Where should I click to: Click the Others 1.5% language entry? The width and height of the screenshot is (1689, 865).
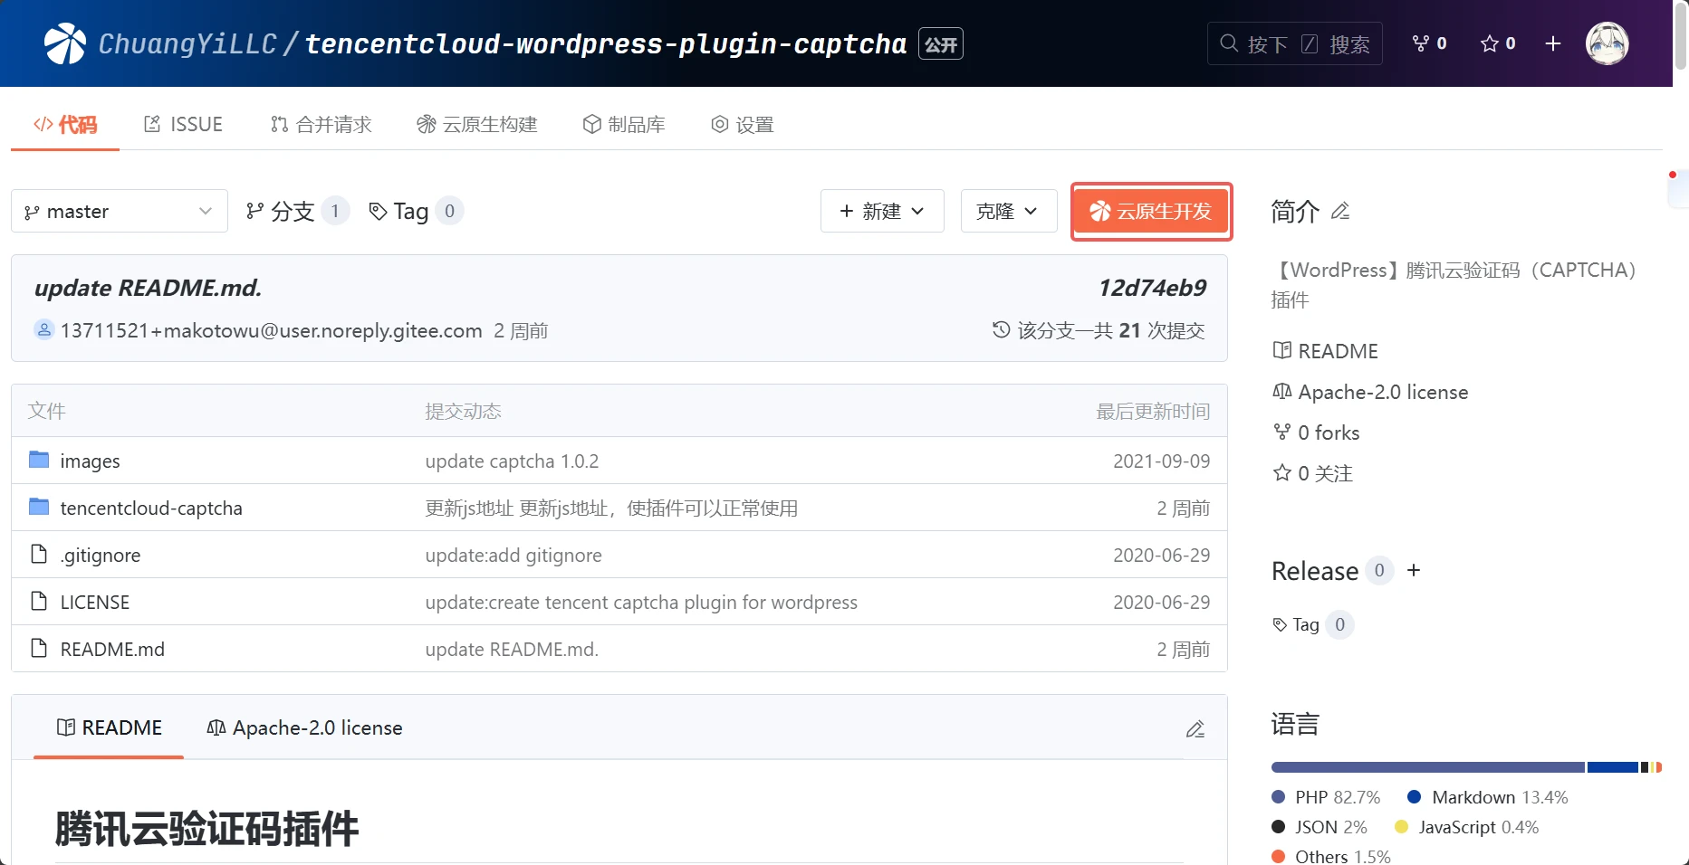(x=1331, y=856)
